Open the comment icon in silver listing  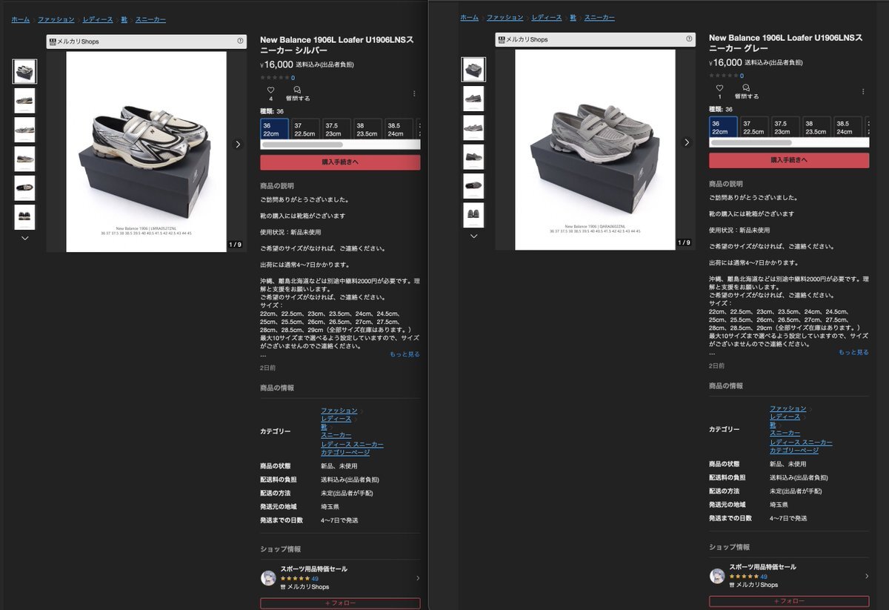point(298,90)
